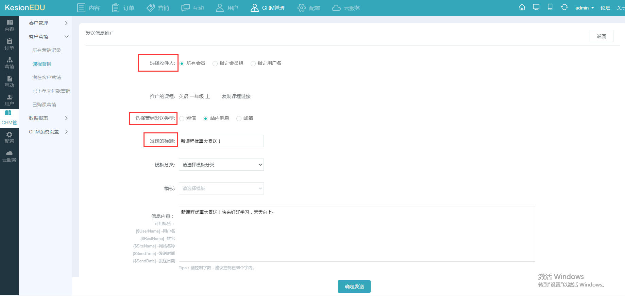
Task: Click the 确定发送 button
Action: tap(354, 286)
